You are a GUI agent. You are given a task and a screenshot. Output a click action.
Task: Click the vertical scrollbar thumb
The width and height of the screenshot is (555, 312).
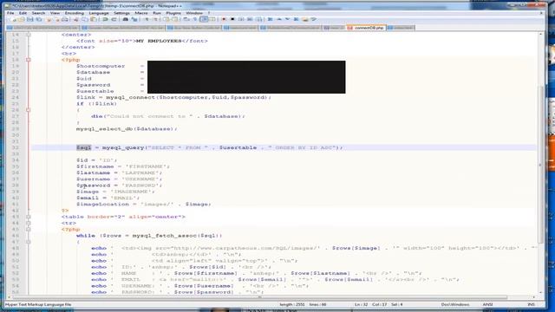540,165
